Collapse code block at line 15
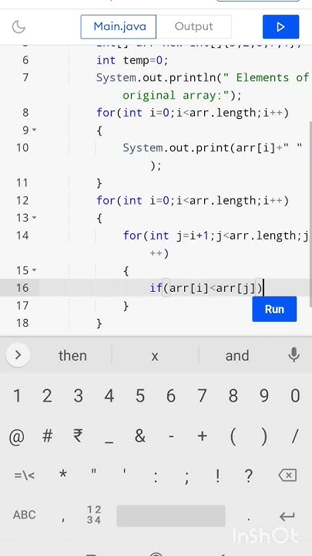The height and width of the screenshot is (556, 312). [35, 270]
